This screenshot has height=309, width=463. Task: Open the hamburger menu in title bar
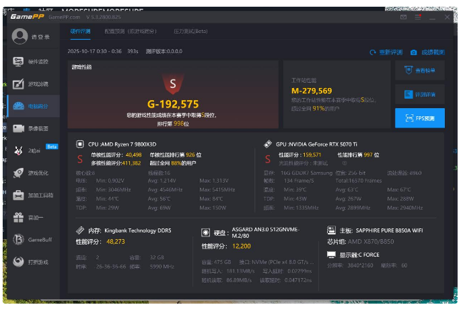pos(417,17)
